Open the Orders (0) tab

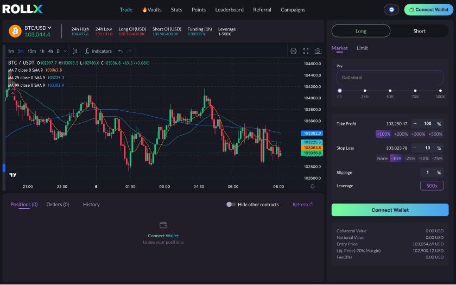coord(58,205)
